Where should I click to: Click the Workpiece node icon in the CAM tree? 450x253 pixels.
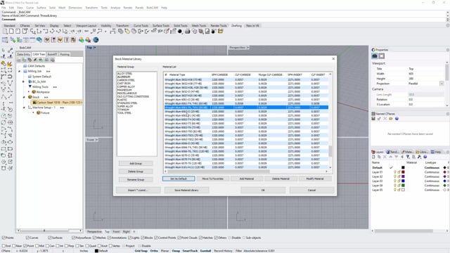click(34, 92)
